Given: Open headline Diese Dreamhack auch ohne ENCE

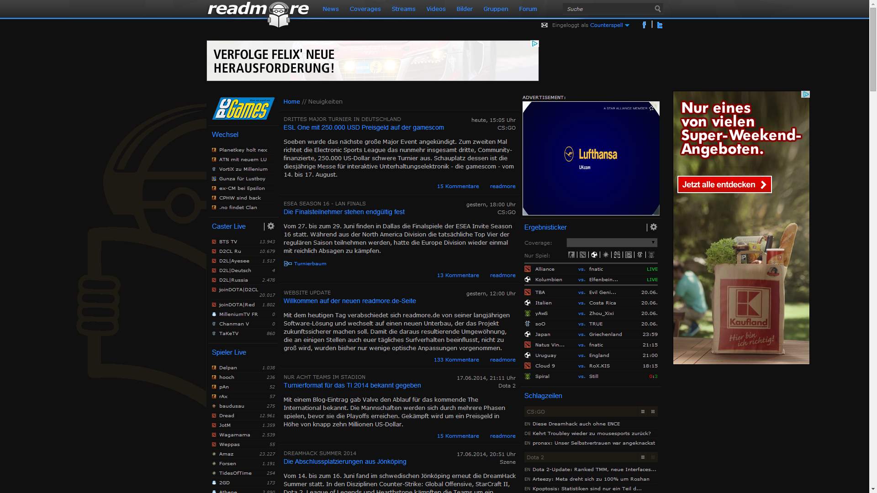Looking at the screenshot, I should pos(576,424).
